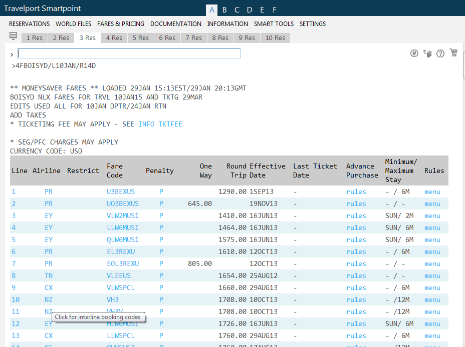Click airline EY on line 3
This screenshot has height=347, width=465.
(x=49, y=215)
